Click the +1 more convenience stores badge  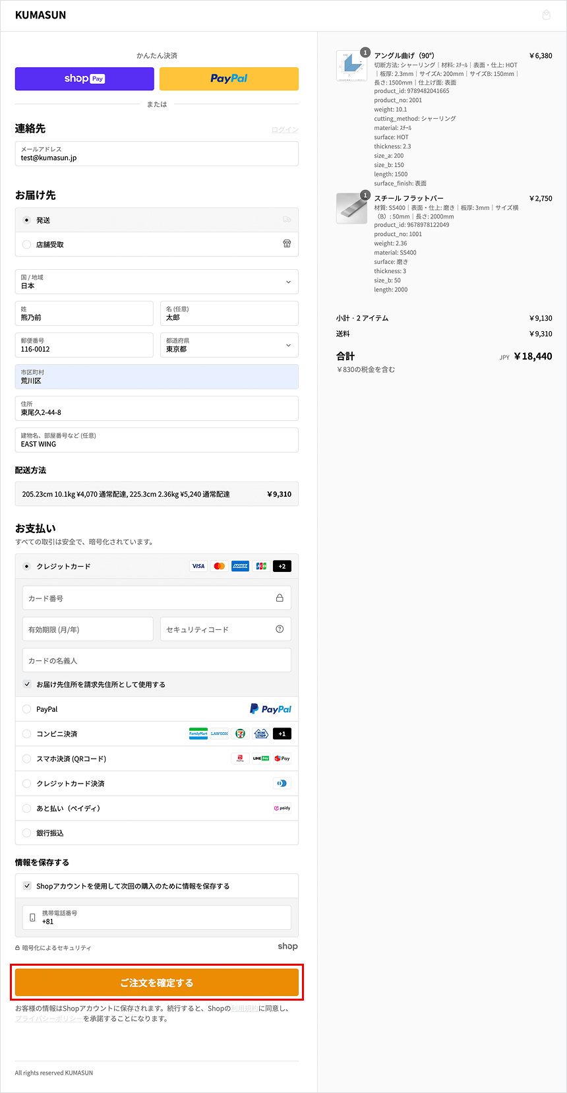pyautogui.click(x=282, y=734)
